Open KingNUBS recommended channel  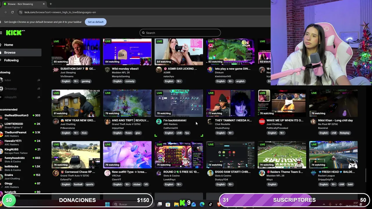pos(20,151)
